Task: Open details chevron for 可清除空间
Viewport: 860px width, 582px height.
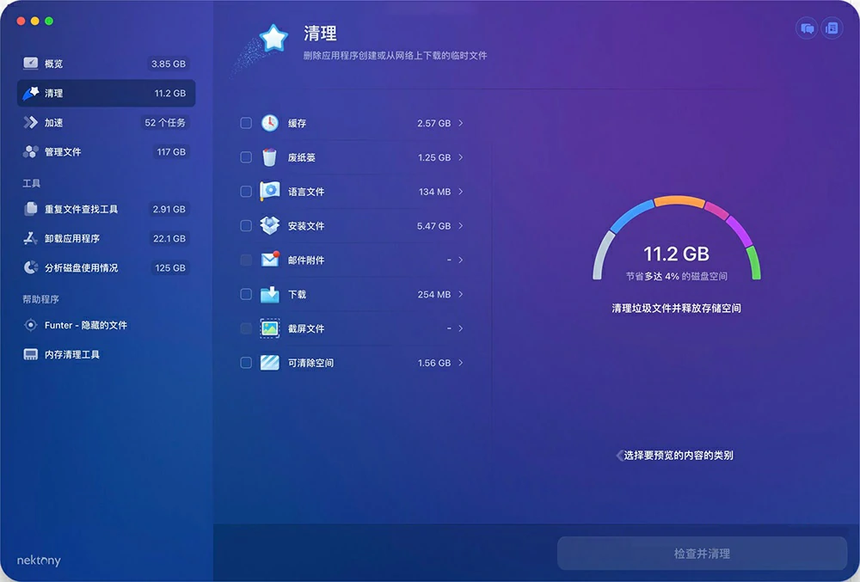Action: [x=461, y=363]
